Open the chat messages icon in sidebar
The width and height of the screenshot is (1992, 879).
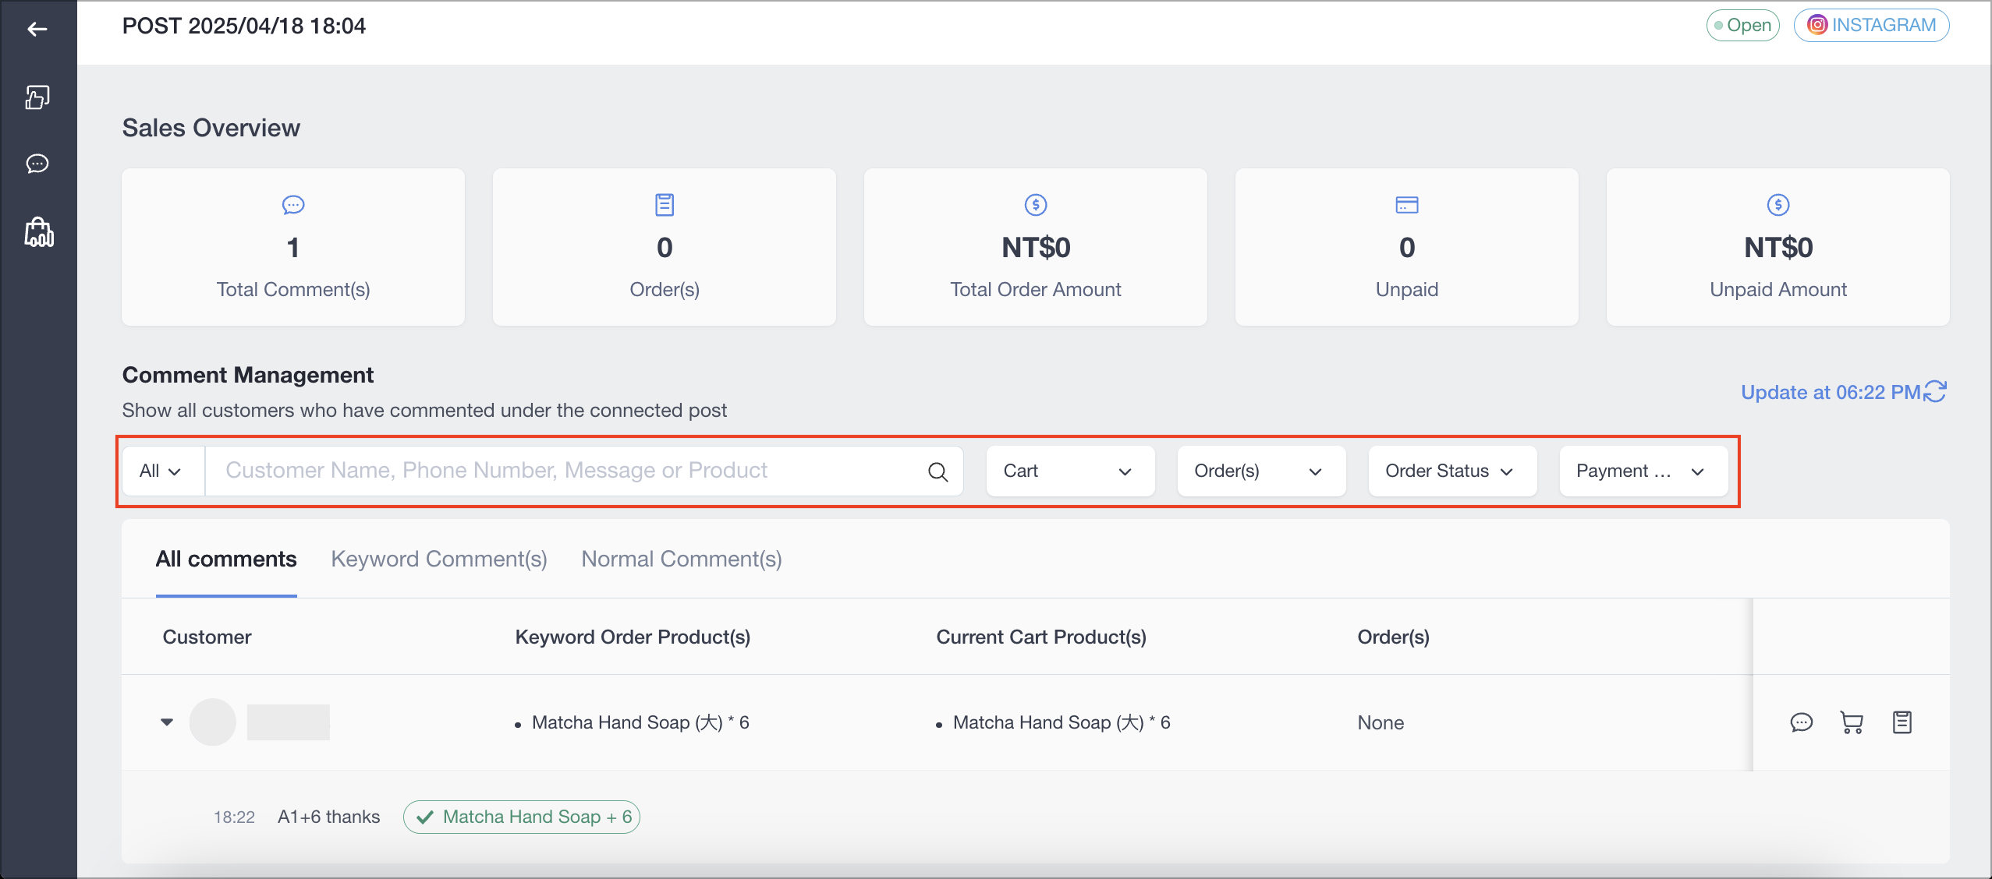coord(37,164)
